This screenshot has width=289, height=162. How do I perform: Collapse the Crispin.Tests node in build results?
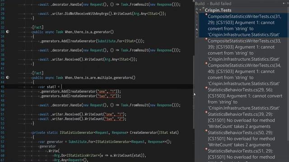click(x=200, y=10)
